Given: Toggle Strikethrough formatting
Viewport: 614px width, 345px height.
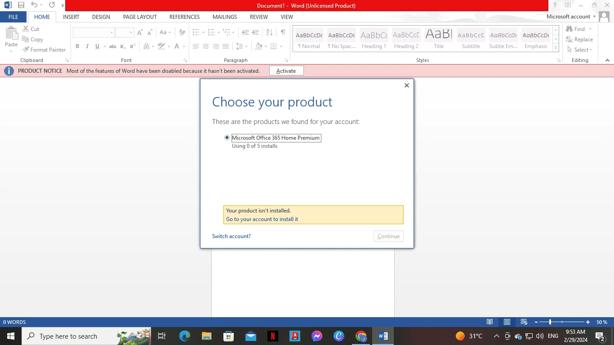Looking at the screenshot, I should point(113,46).
